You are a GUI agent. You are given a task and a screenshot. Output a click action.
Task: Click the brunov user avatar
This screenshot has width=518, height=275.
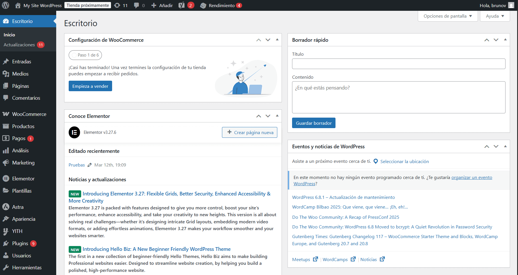click(511, 5)
